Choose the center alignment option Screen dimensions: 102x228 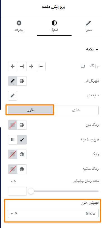(31, 66)
